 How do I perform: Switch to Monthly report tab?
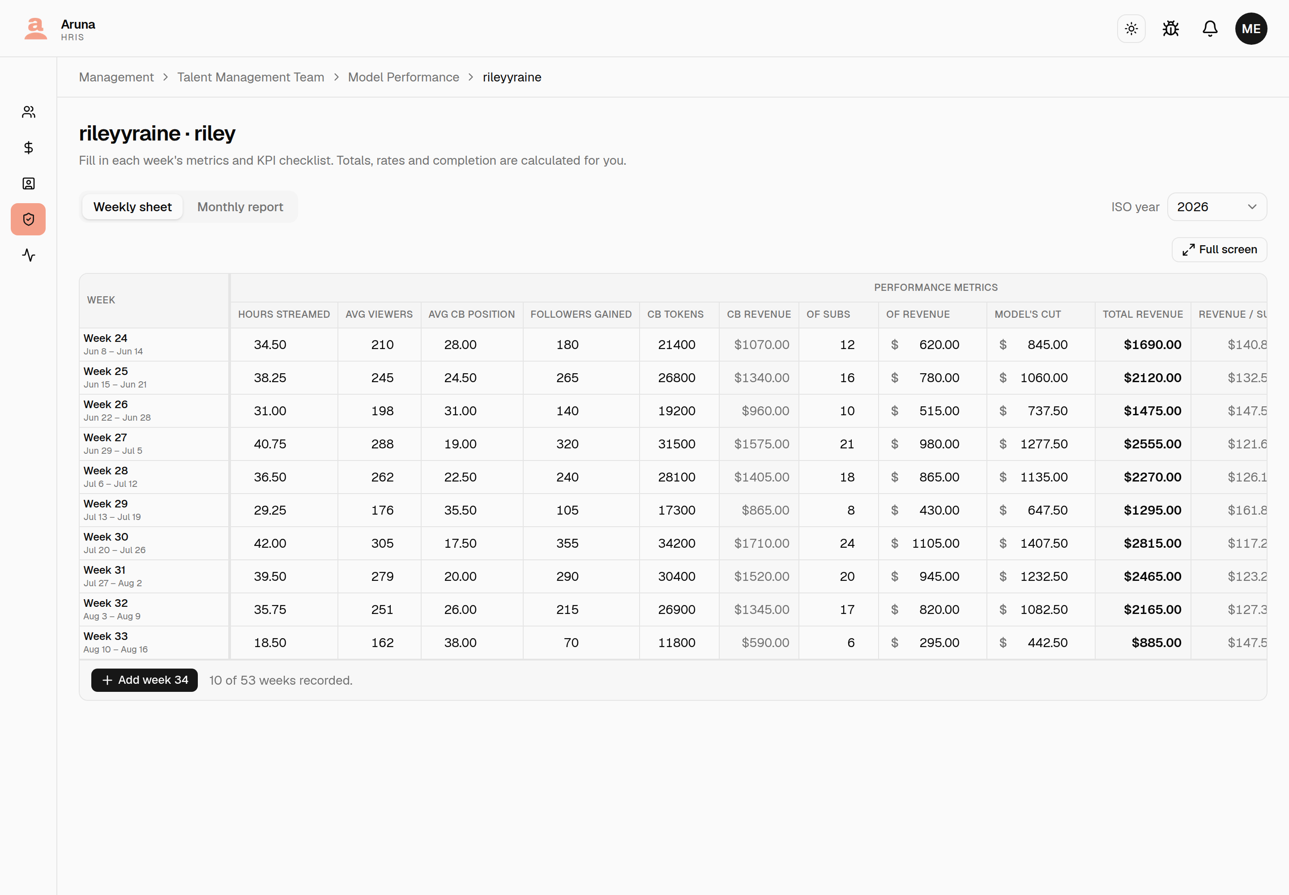240,207
